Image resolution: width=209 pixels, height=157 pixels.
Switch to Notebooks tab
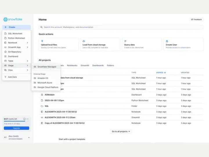pos(72,65)
